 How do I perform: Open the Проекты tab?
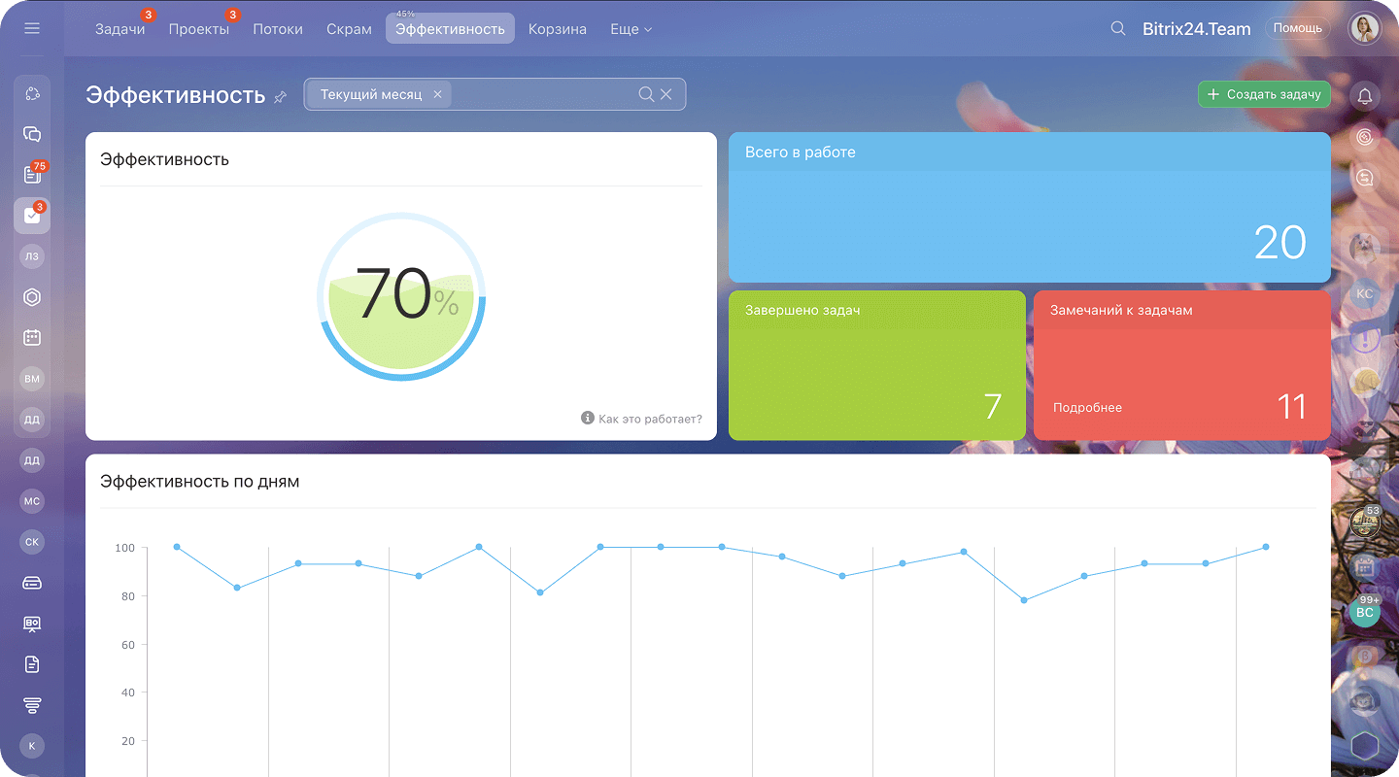point(198,29)
